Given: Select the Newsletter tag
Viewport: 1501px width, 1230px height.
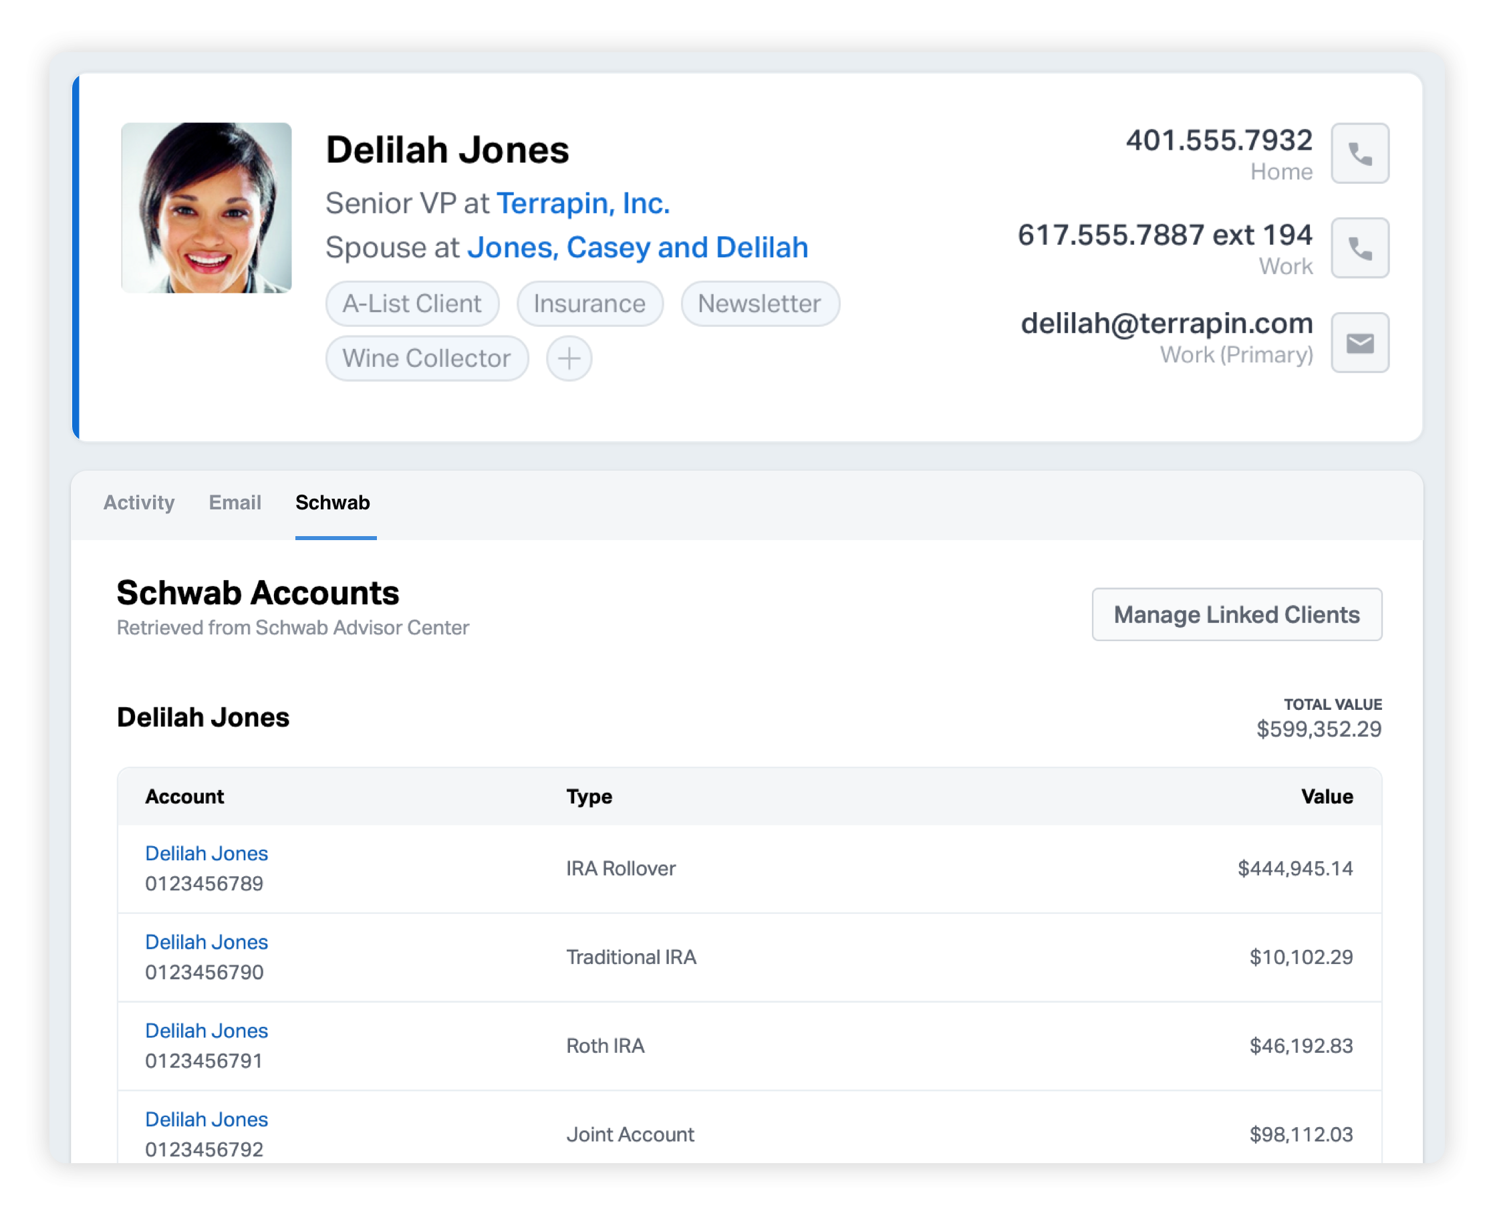Looking at the screenshot, I should coord(759,304).
